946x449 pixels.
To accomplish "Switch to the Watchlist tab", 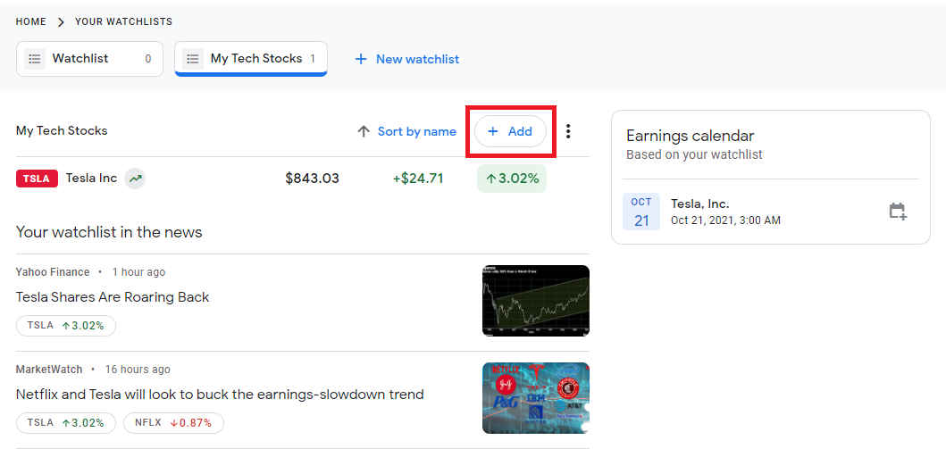I will (90, 59).
